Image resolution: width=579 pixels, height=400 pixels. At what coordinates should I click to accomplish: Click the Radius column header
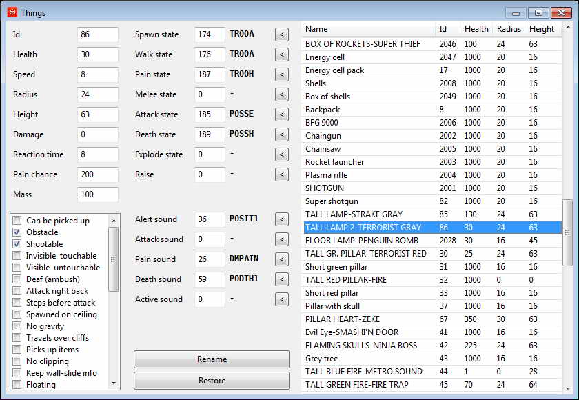coord(509,29)
